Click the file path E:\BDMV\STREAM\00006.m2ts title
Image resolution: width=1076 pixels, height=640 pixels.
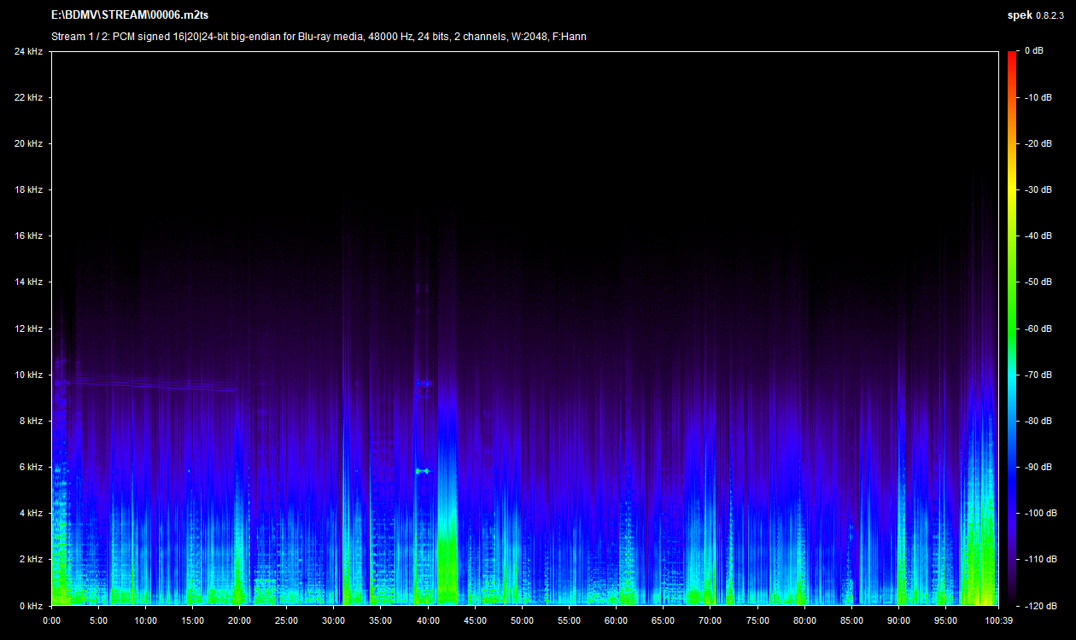(130, 15)
